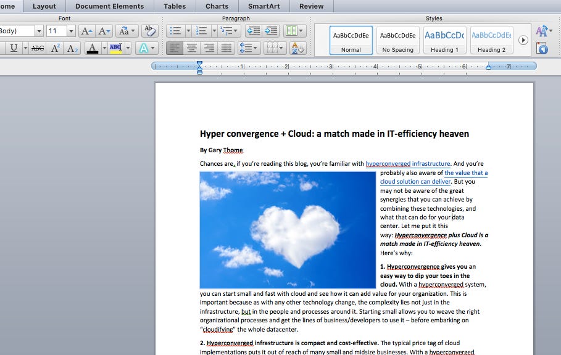Apply highlighting via the yellow highlighter icon
The image size is (561, 355).
(x=114, y=47)
